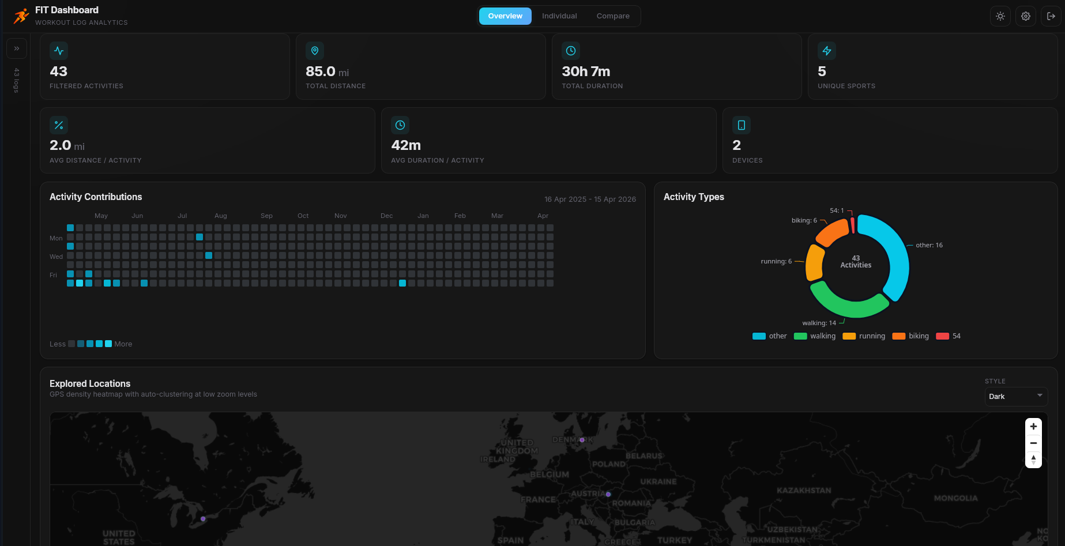Click the logout icon in the top bar
Viewport: 1065px width, 546px height.
[x=1051, y=16]
